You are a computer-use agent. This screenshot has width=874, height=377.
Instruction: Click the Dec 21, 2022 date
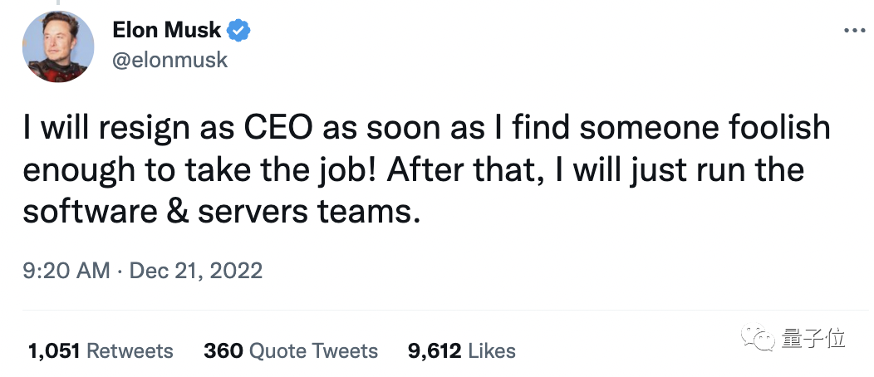196,271
